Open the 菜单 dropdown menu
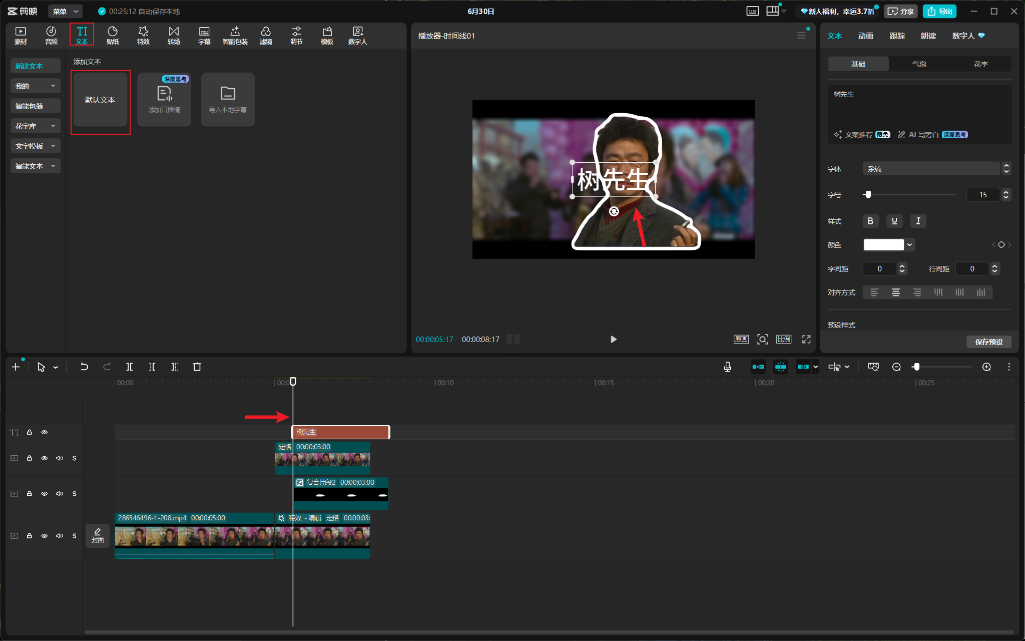Image resolution: width=1025 pixels, height=641 pixels. pyautogui.click(x=66, y=11)
